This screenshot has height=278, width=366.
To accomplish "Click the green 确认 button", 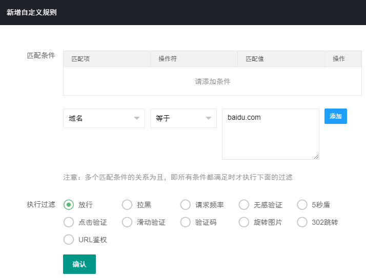I will [x=79, y=264].
